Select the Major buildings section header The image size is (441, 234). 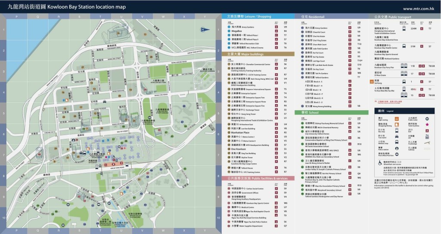(258, 54)
